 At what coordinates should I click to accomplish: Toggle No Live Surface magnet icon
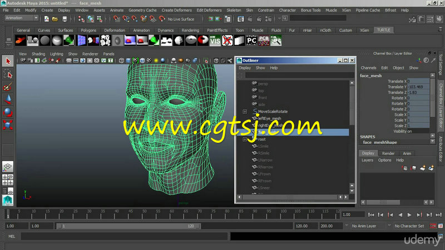tap(162, 19)
